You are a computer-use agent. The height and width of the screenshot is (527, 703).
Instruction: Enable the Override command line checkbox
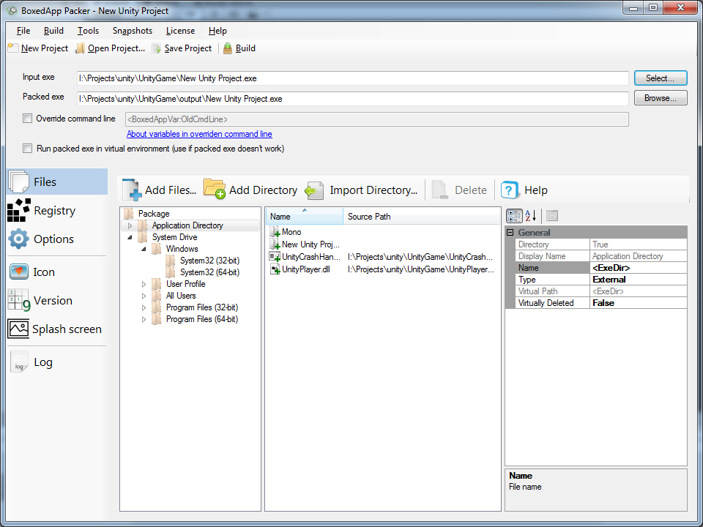pyautogui.click(x=28, y=119)
